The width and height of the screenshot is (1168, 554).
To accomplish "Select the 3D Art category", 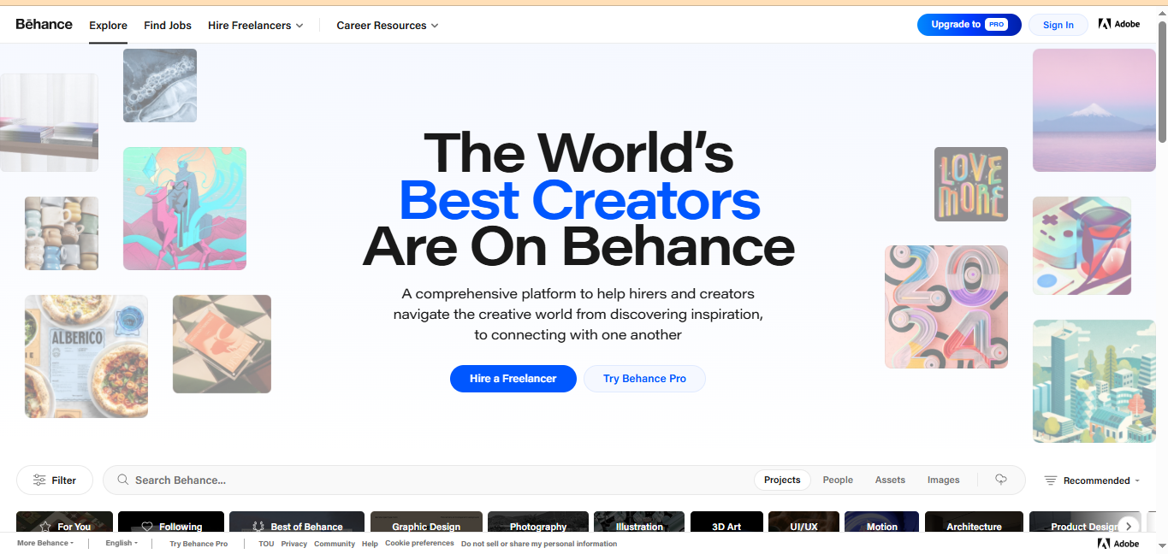I will pyautogui.click(x=726, y=522).
